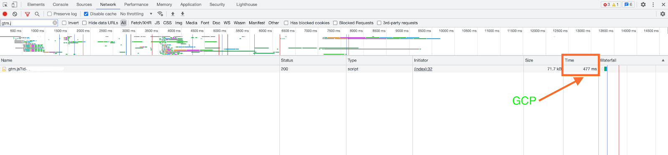Switch to the Memory tab
The width and height of the screenshot is (668, 155).
164,5
